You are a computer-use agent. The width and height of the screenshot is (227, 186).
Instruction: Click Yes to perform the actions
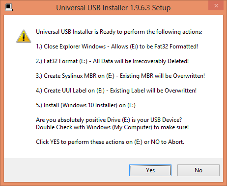(x=150, y=170)
